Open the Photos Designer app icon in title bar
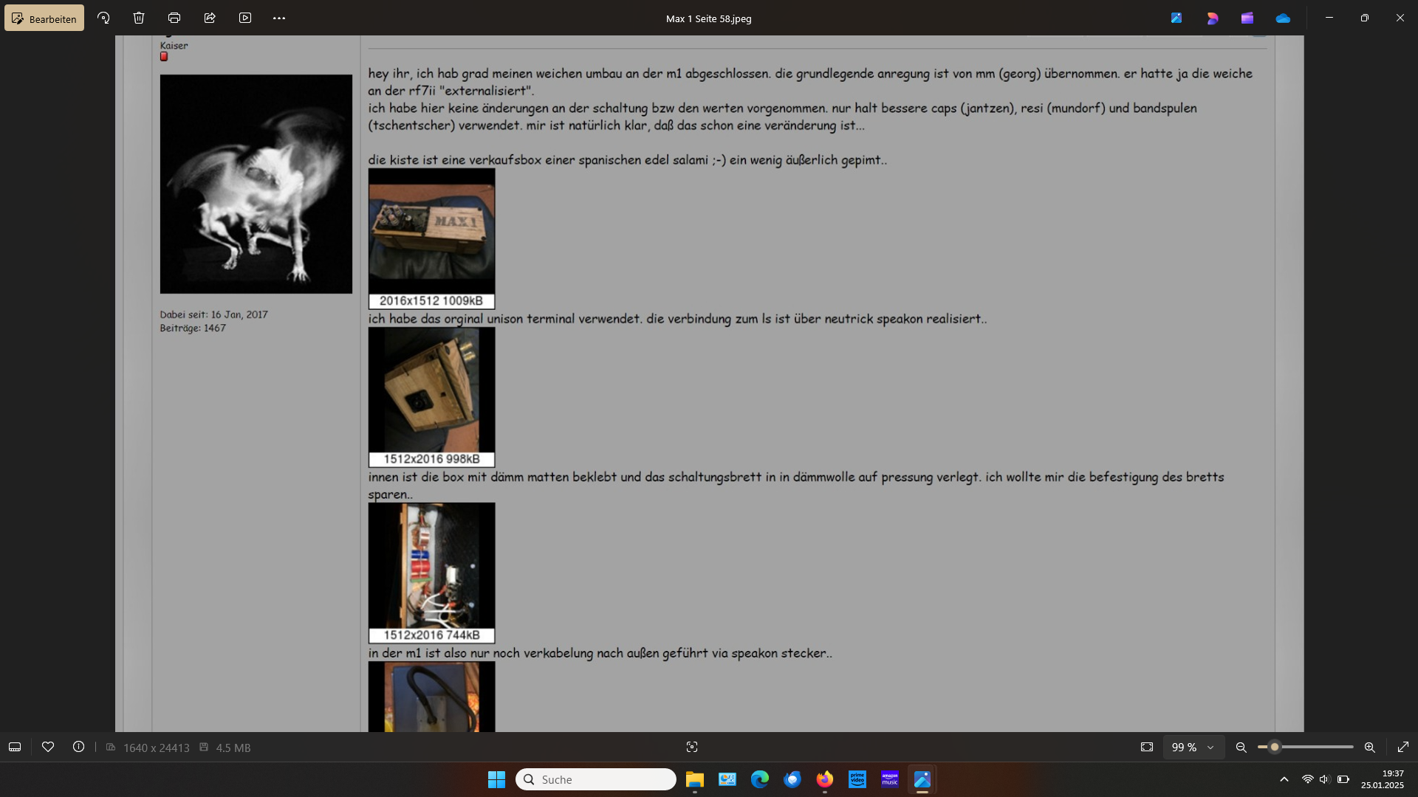 click(x=1176, y=18)
